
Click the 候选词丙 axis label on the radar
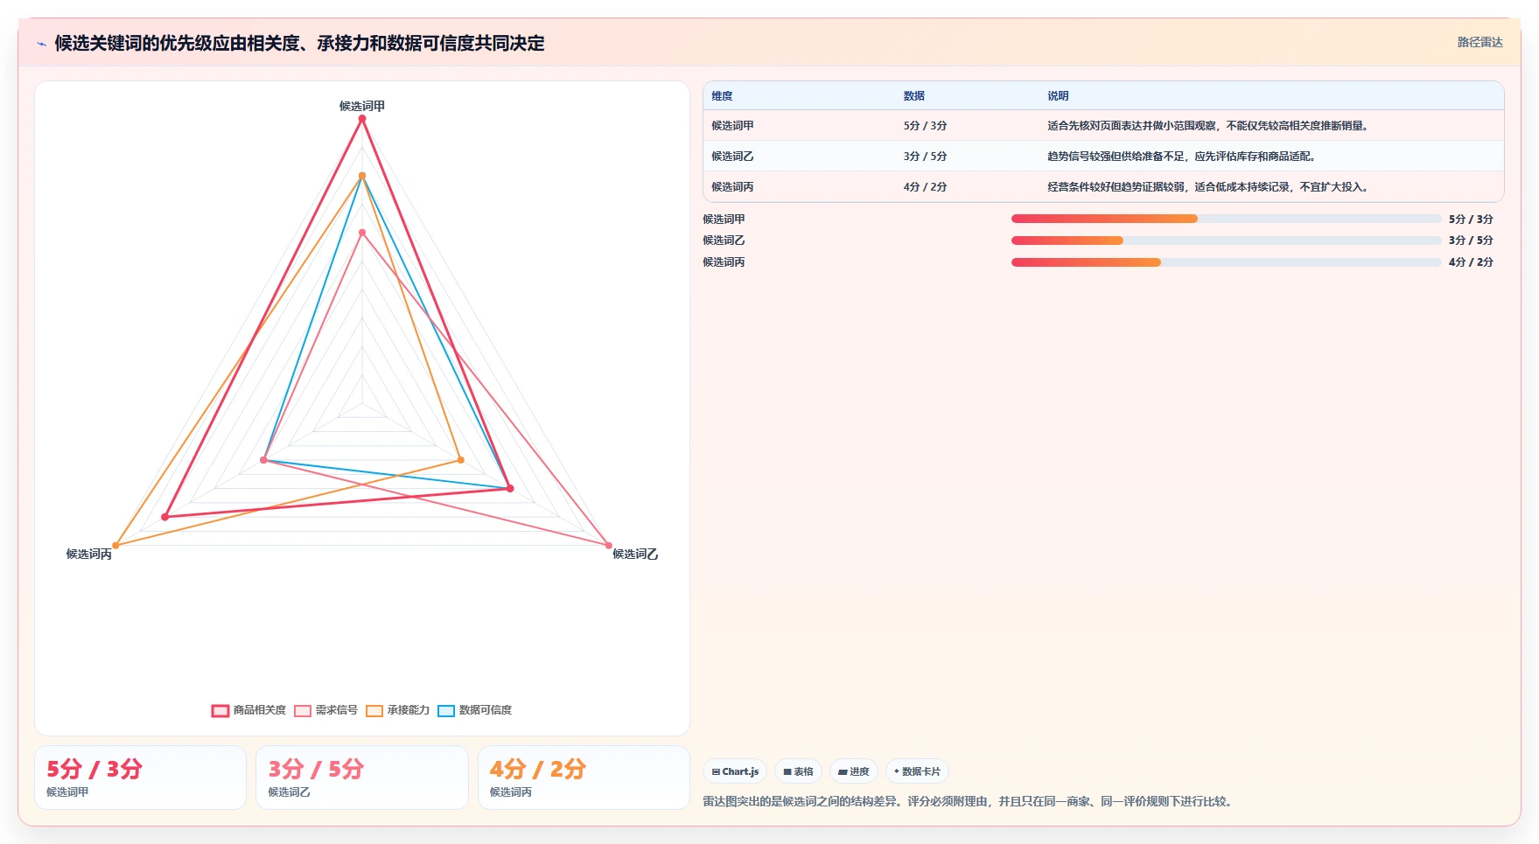[89, 555]
